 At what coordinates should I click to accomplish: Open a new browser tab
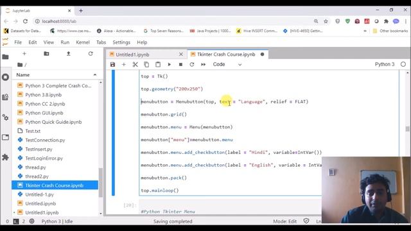81,11
